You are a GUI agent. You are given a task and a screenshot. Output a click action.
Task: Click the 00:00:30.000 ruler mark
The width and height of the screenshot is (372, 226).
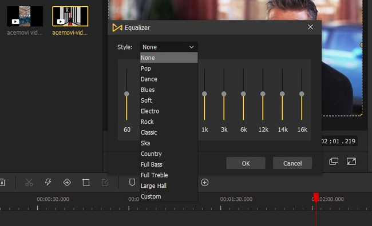pos(53,199)
